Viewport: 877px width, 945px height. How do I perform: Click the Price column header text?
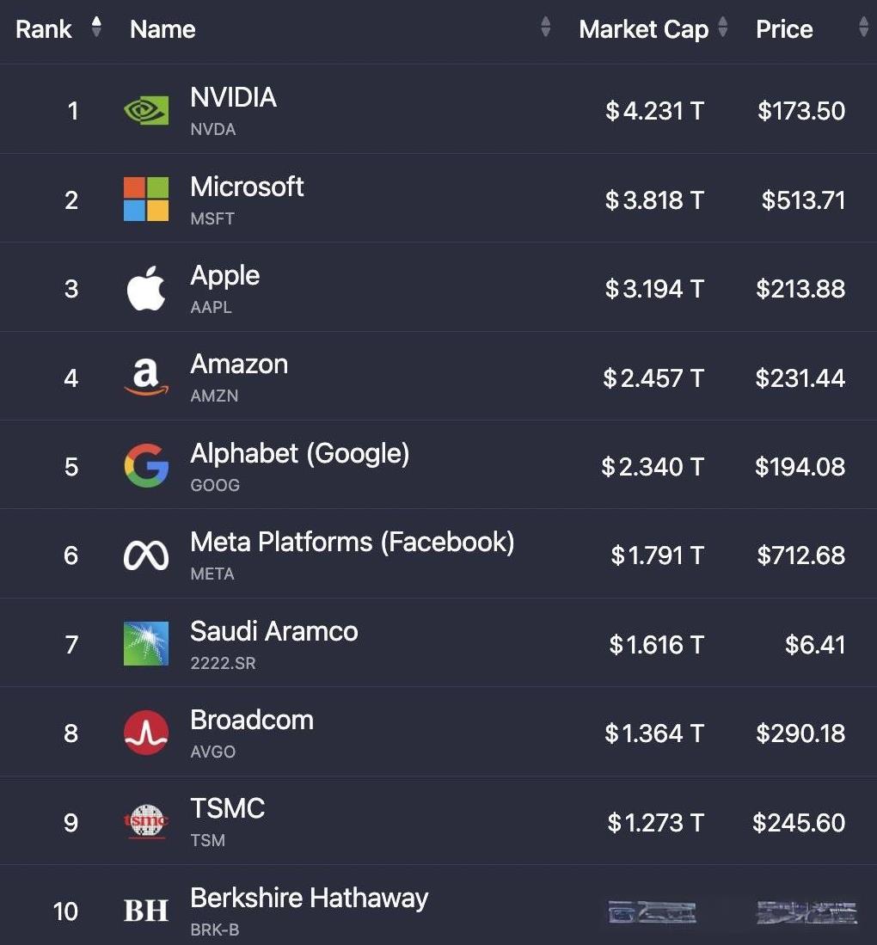pyautogui.click(x=784, y=29)
